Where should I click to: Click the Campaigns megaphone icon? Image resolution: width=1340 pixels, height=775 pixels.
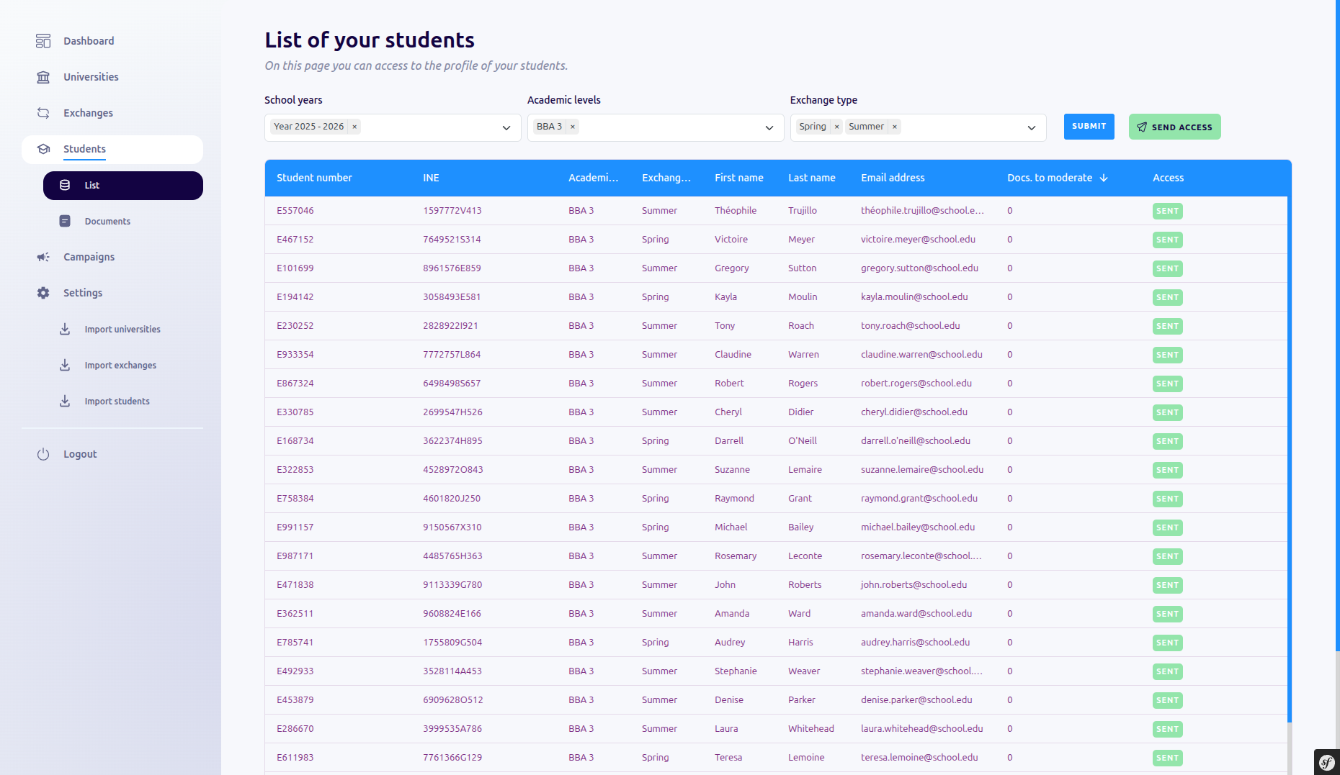pos(43,257)
